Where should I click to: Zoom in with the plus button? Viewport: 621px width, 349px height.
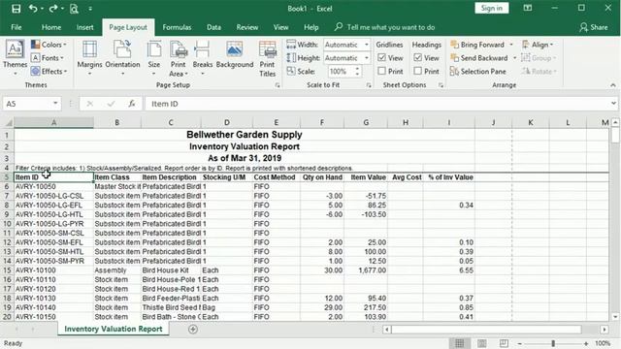[586, 343]
